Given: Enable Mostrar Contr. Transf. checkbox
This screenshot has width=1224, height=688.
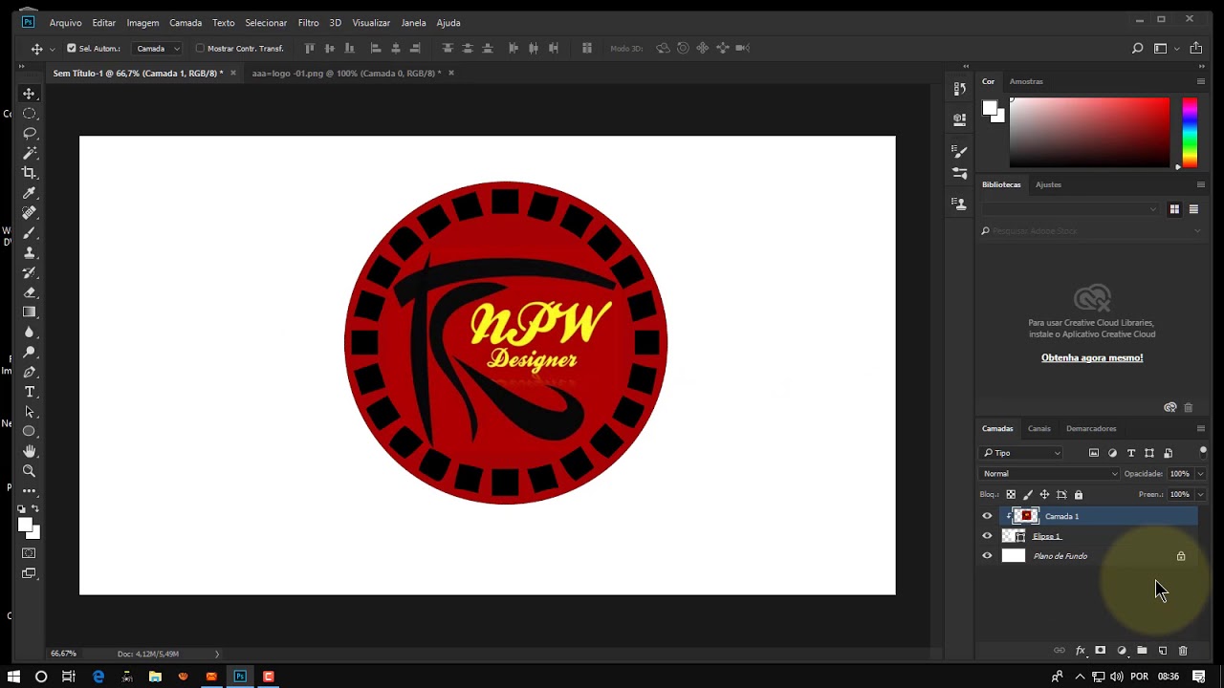Looking at the screenshot, I should tap(200, 48).
